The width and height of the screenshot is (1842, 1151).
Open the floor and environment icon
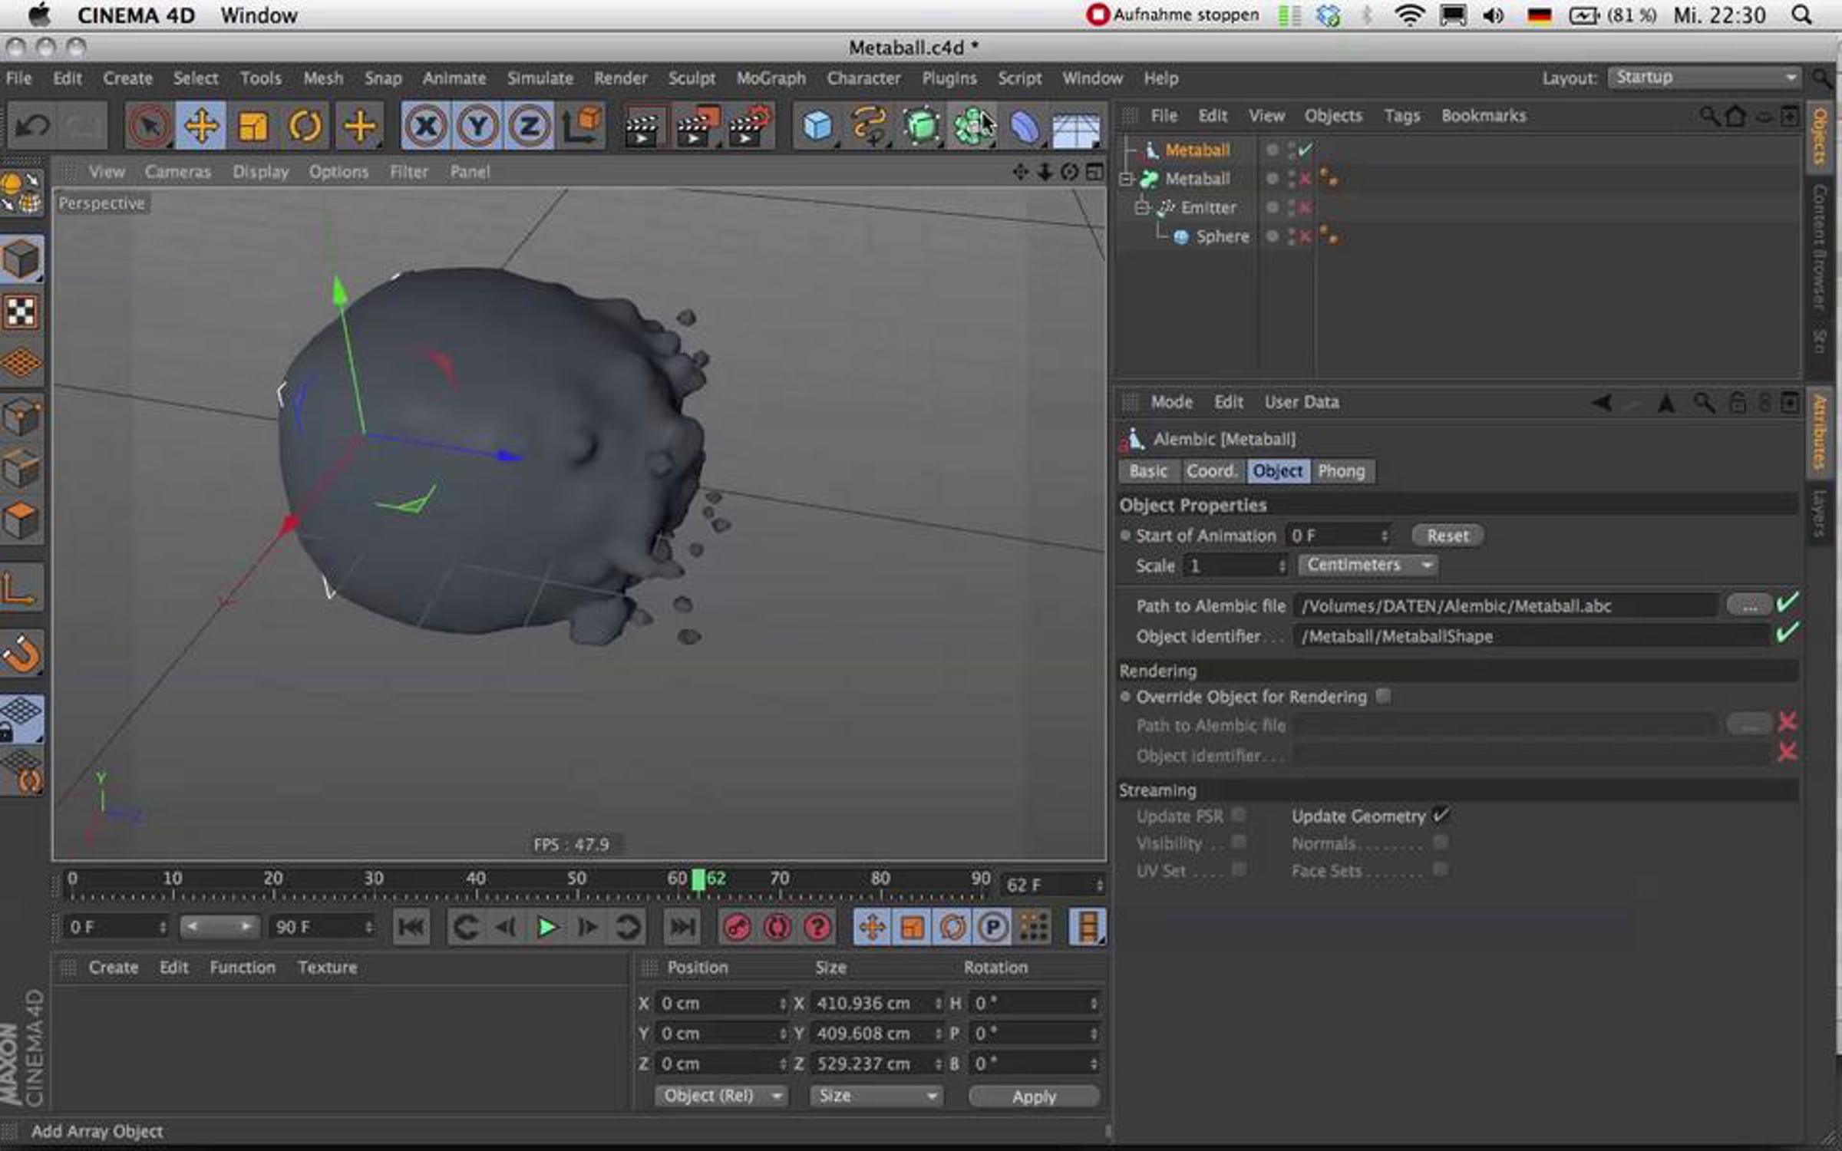(1076, 127)
